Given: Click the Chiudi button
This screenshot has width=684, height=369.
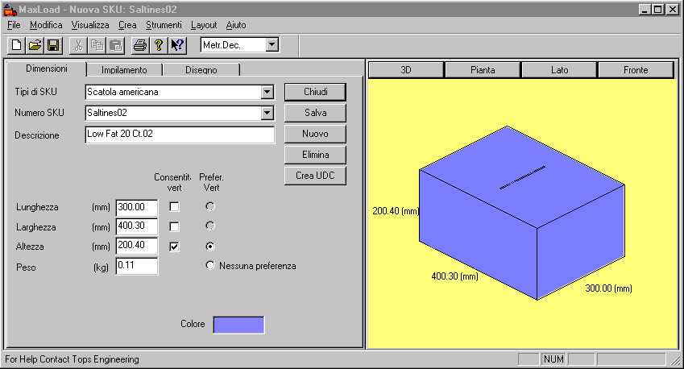Looking at the screenshot, I should pyautogui.click(x=315, y=92).
